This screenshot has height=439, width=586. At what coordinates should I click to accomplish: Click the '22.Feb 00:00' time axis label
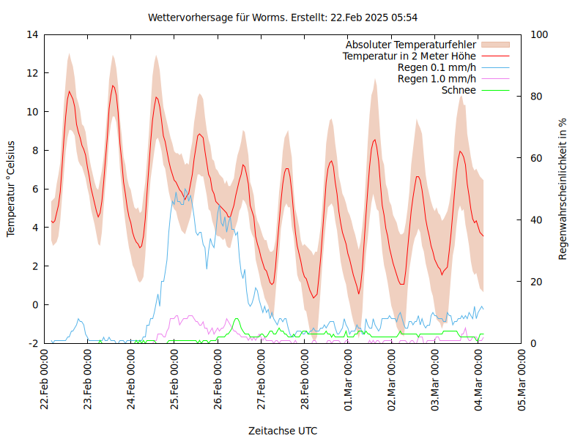pos(45,381)
